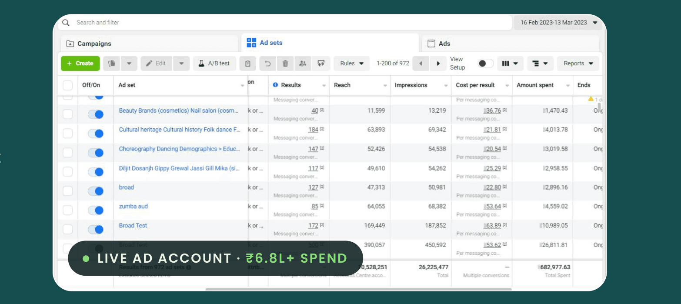
Task: Open Cost per result column arrow
Action: (x=507, y=86)
